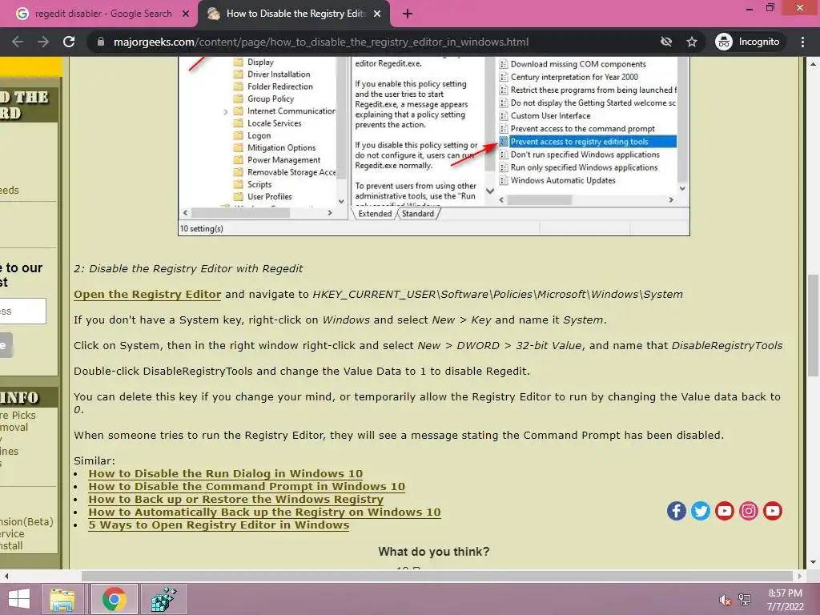Reload the majorgeeks page
Screen dimensions: 820x615
(x=69, y=42)
